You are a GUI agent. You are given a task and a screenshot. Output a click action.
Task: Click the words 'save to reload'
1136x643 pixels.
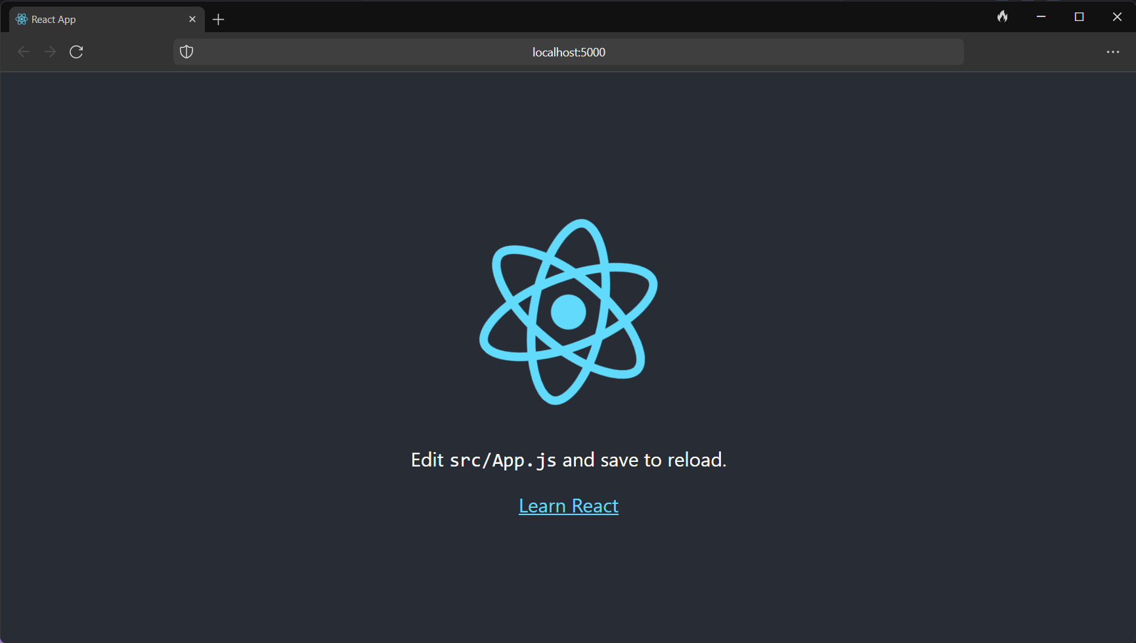pyautogui.click(x=663, y=460)
